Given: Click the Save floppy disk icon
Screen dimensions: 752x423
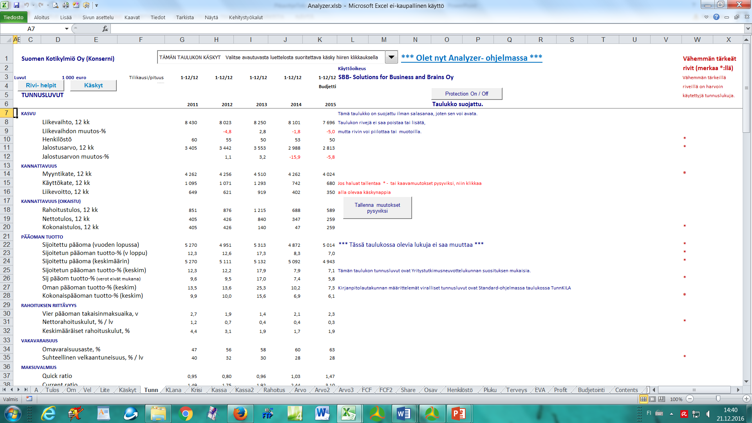Looking at the screenshot, I should click(16, 5).
